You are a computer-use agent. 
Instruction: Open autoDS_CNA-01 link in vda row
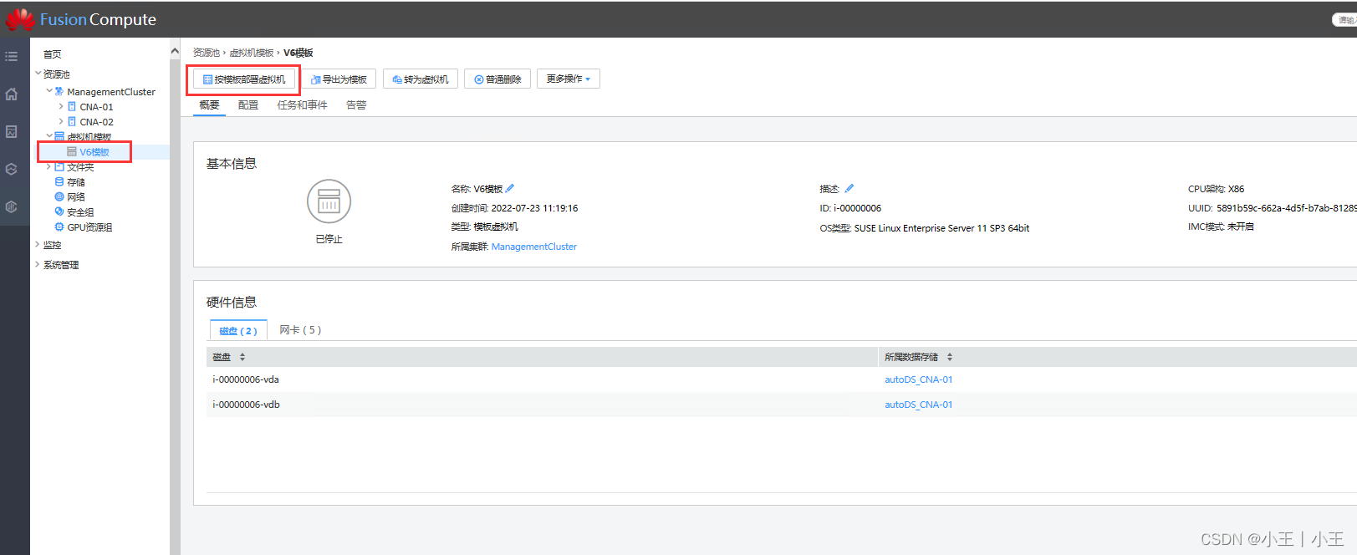918,379
